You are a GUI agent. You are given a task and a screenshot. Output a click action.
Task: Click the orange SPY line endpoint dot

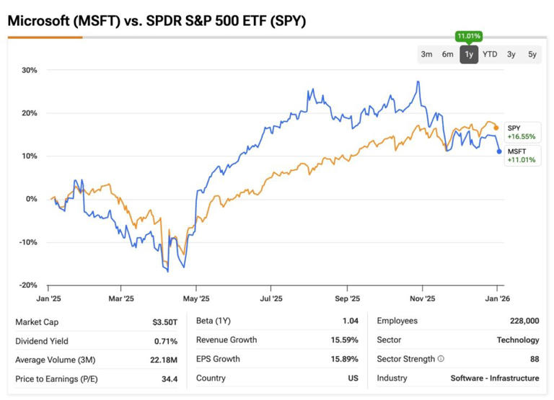click(x=496, y=128)
